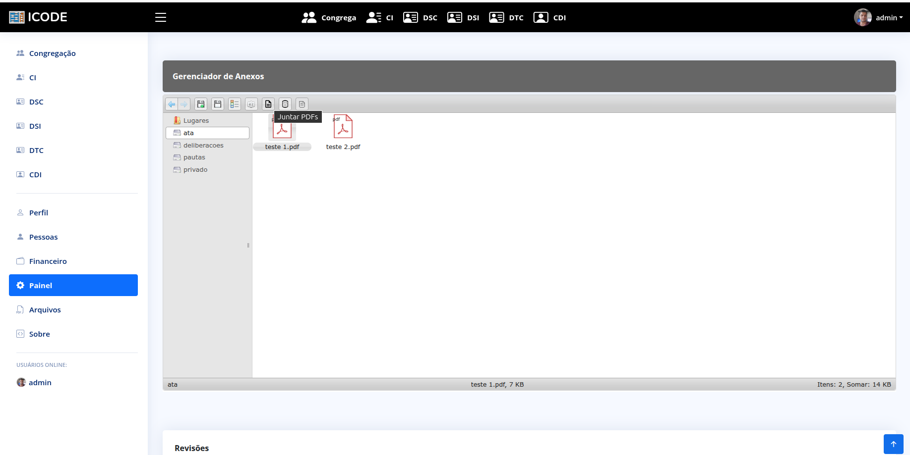Click the a-z sort icon in toolbar

[251, 104]
